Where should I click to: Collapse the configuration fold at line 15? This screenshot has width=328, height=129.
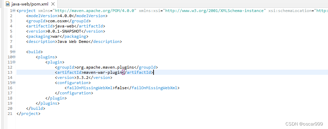14,83
